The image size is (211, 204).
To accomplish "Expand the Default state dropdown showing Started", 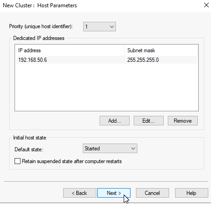I will click(110, 149).
